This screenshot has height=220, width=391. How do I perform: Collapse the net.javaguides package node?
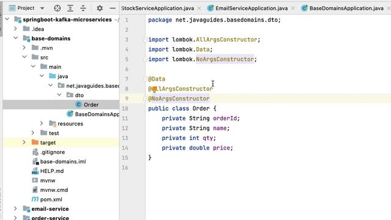click(51, 86)
